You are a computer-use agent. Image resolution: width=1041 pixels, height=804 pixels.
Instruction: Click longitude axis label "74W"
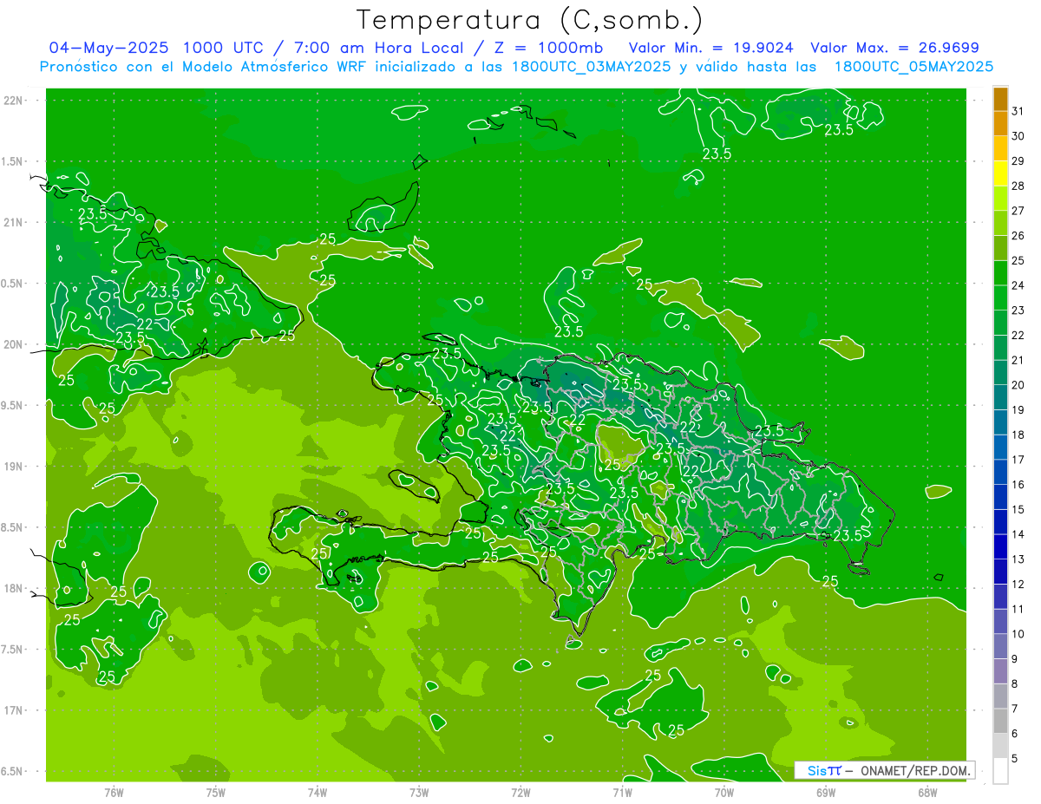(x=318, y=792)
